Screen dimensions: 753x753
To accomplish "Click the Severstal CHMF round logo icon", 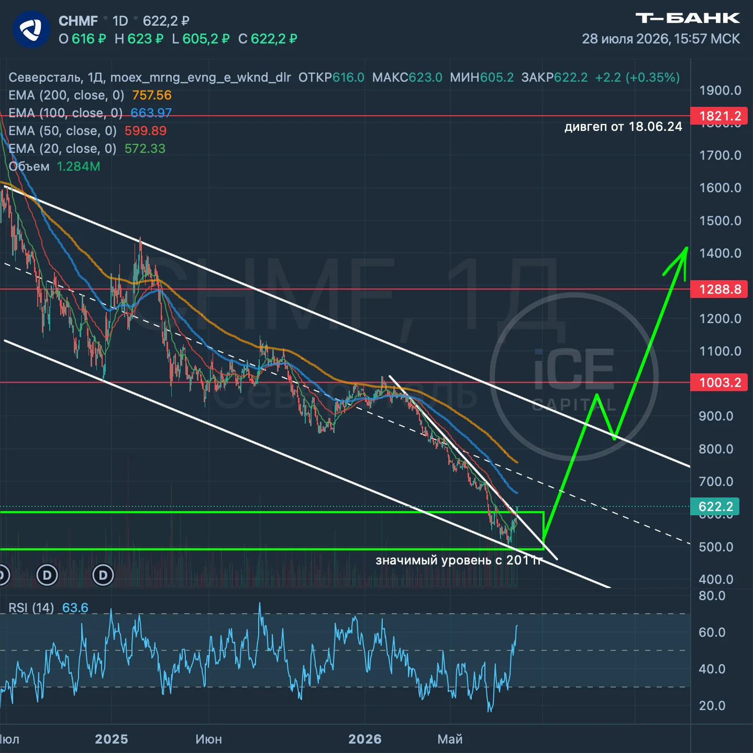I will 31,30.
